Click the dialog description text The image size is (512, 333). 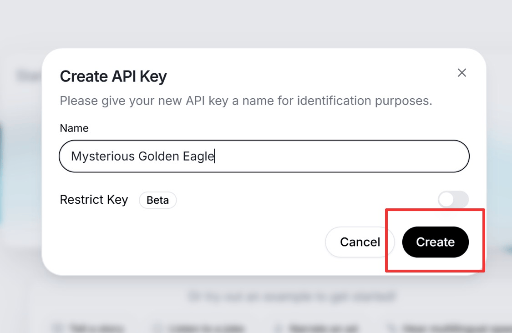pyautogui.click(x=246, y=101)
